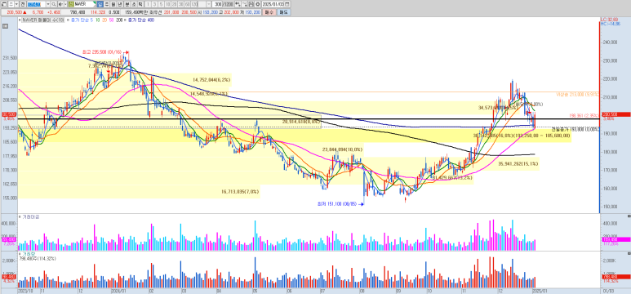
Task: Switch to tick (틱) chart period
Action: point(140,3)
